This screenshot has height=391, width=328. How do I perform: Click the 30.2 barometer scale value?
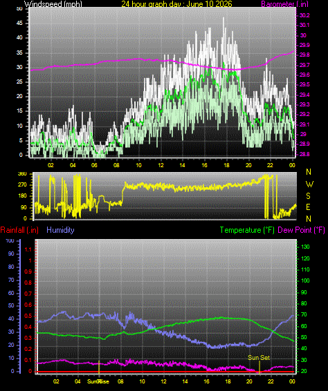pyautogui.click(x=304, y=15)
